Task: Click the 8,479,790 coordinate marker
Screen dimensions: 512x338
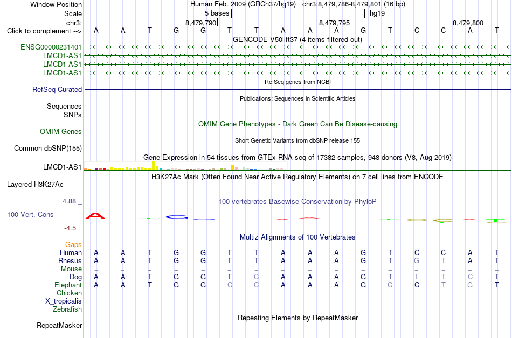Action: pyautogui.click(x=201, y=23)
